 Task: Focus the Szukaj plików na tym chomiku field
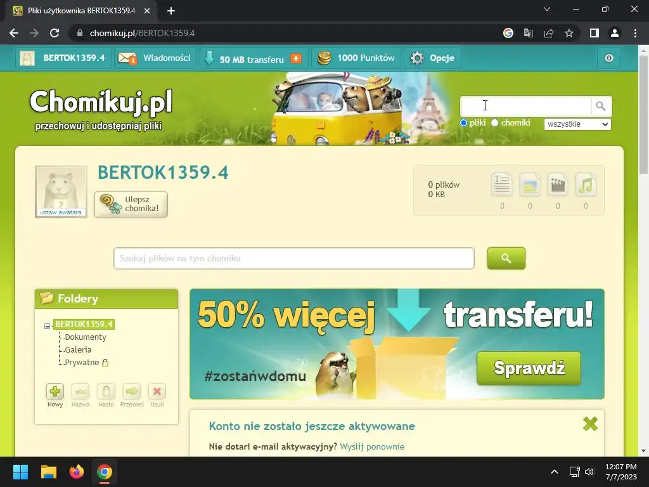click(294, 259)
